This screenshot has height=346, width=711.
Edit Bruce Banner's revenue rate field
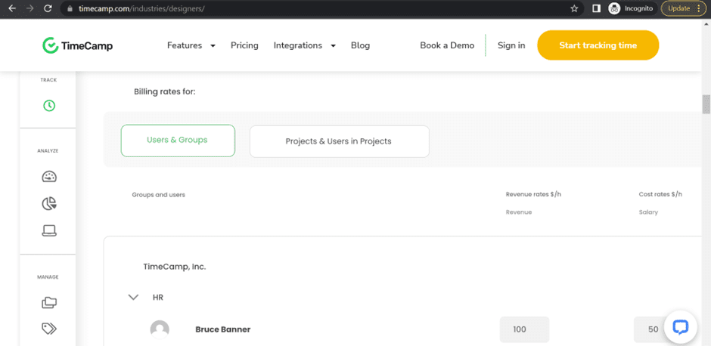click(x=525, y=329)
